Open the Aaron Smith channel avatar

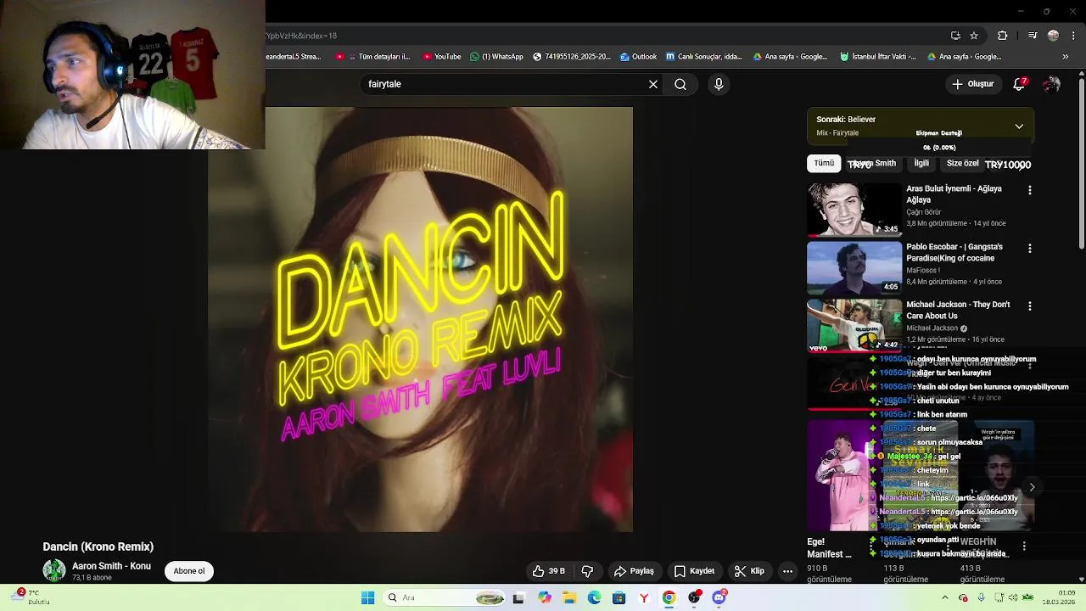coord(54,570)
